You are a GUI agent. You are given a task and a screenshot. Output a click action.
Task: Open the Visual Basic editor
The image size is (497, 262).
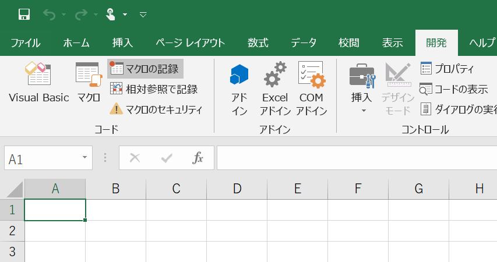tap(38, 83)
